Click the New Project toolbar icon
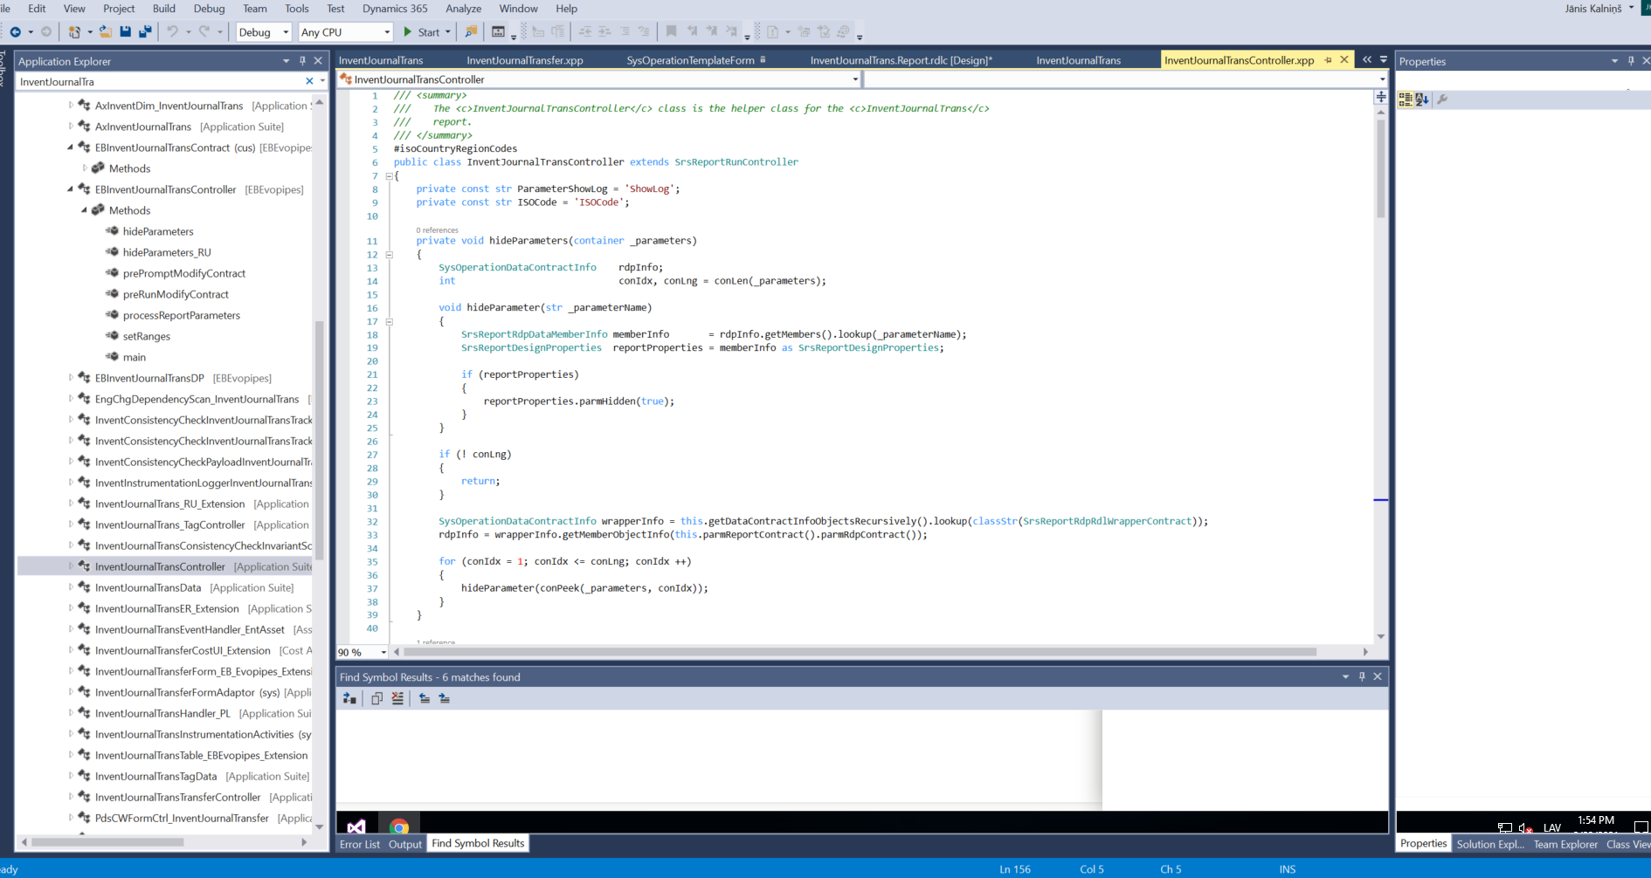This screenshot has height=878, width=1651. pyautogui.click(x=75, y=32)
